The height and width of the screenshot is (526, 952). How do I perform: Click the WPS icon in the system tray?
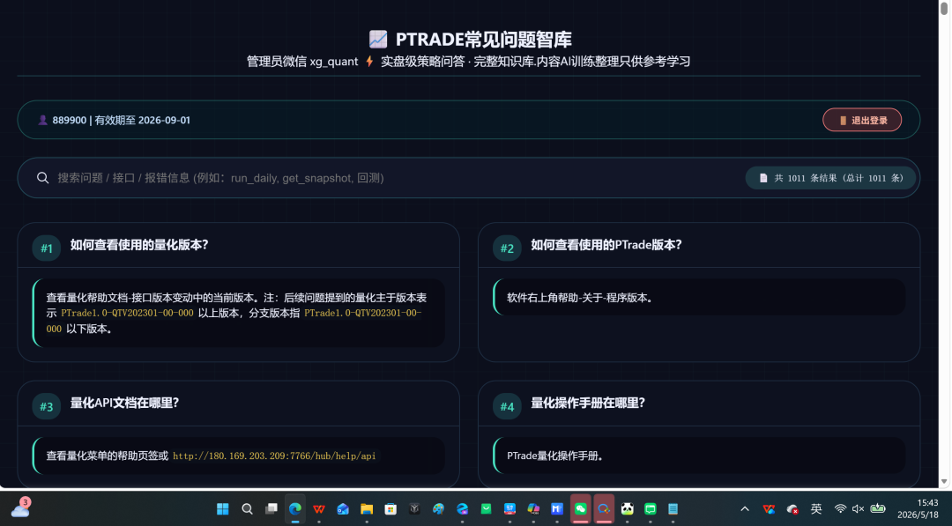coord(769,509)
